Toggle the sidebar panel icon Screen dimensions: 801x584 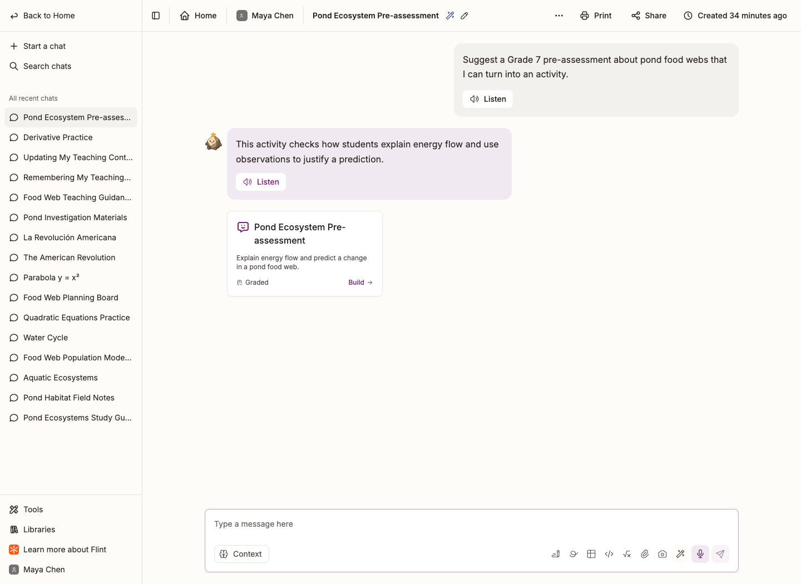click(x=156, y=16)
